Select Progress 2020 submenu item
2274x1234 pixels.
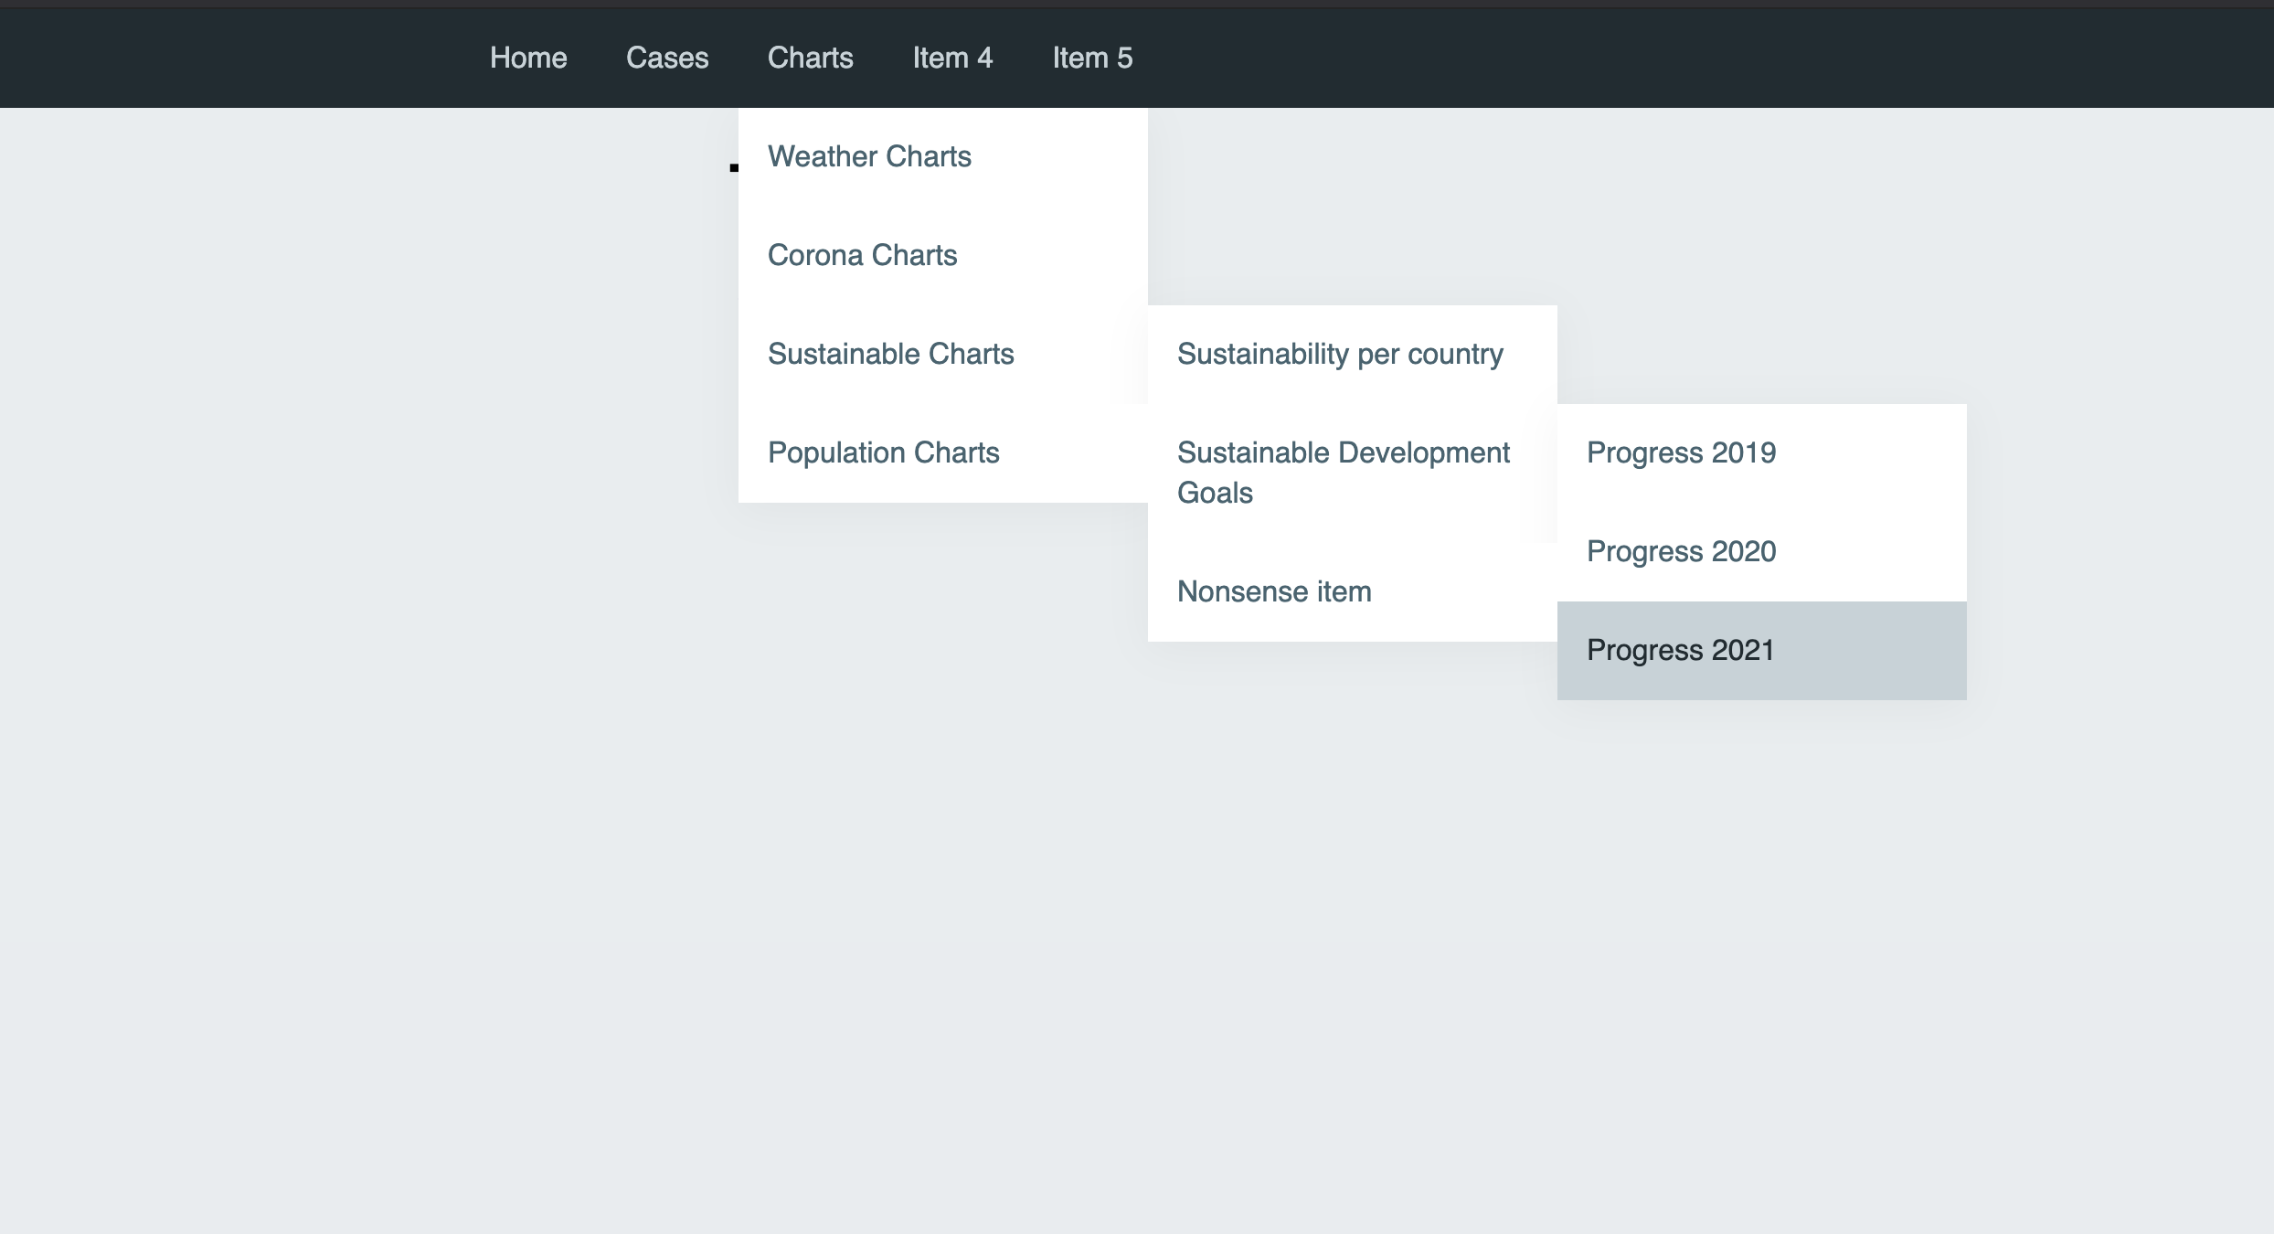1682,552
